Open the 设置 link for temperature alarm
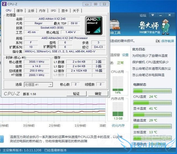 (125, 55)
